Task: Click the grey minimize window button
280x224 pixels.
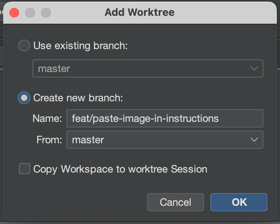Action: pos(30,12)
